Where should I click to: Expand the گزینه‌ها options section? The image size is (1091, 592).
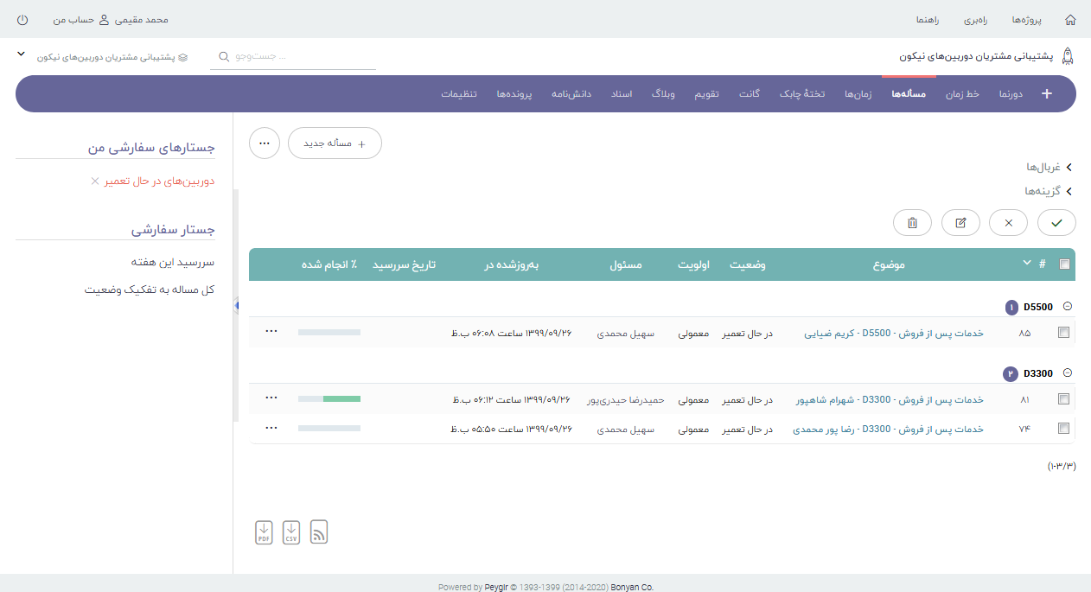coord(1049,191)
